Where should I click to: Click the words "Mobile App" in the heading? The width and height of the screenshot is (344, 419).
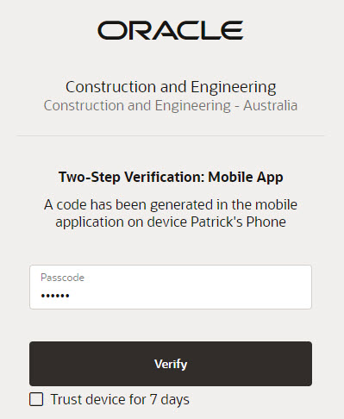click(x=246, y=178)
